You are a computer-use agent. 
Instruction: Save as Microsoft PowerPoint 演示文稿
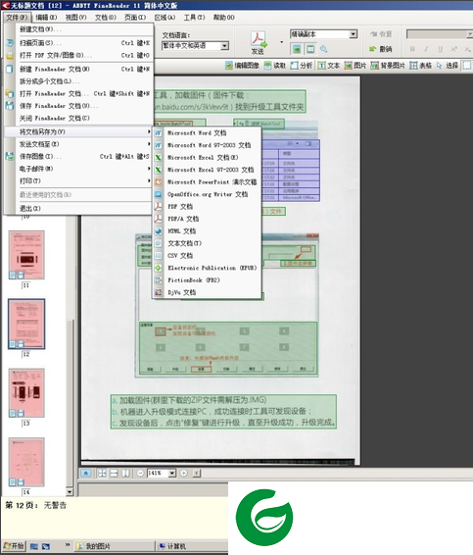208,182
